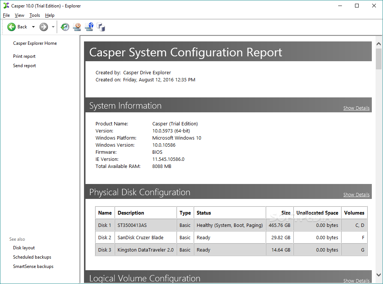
Task: Click the Disk 2 name cell
Action: pyautogui.click(x=105, y=237)
